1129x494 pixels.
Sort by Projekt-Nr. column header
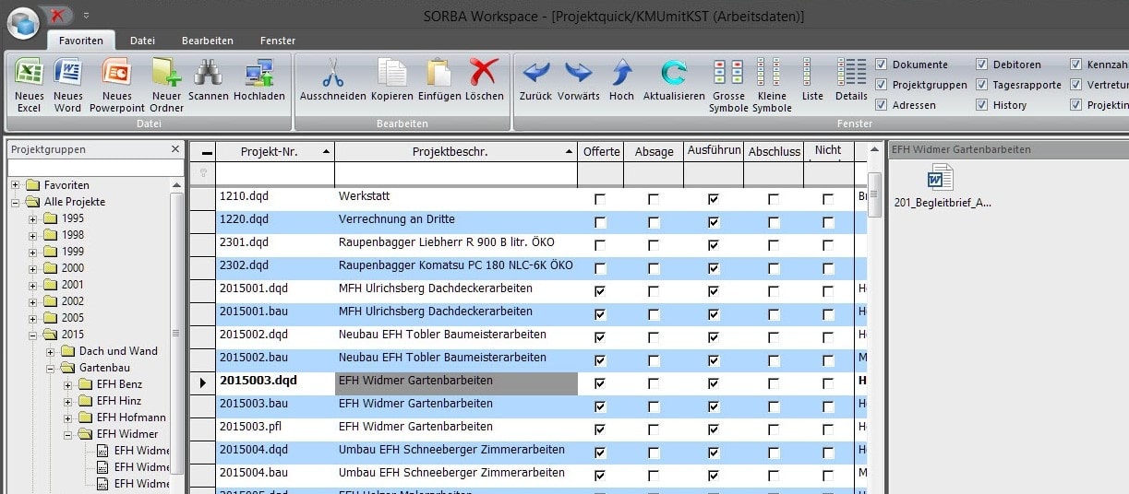click(275, 151)
